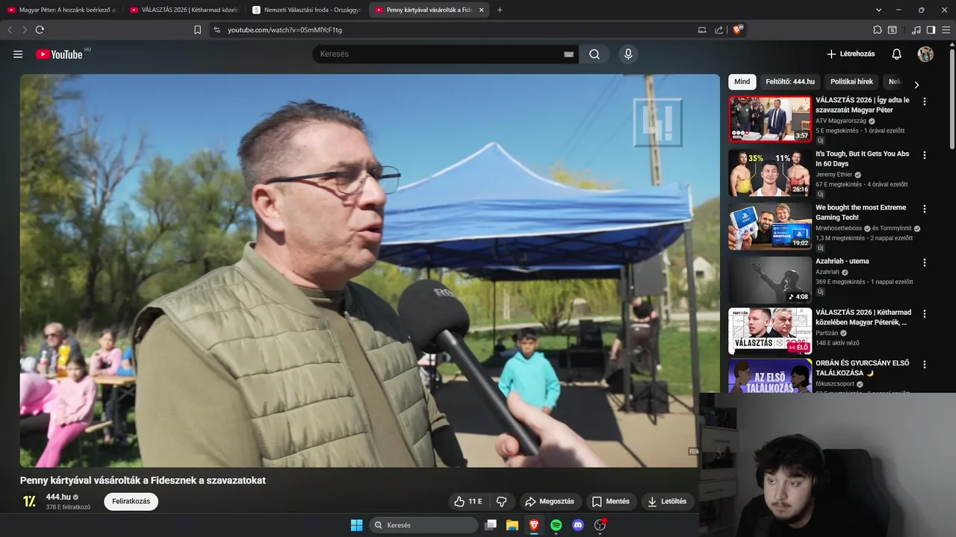956x537 pixels.
Task: Expand the browser tab search dropdown arrow
Action: (878, 10)
